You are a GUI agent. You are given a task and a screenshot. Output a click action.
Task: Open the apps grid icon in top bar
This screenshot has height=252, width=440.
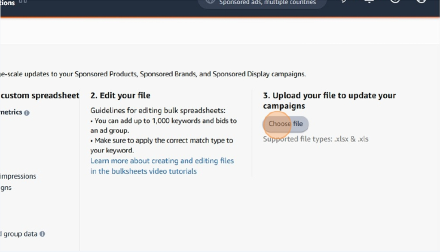pos(24,2)
